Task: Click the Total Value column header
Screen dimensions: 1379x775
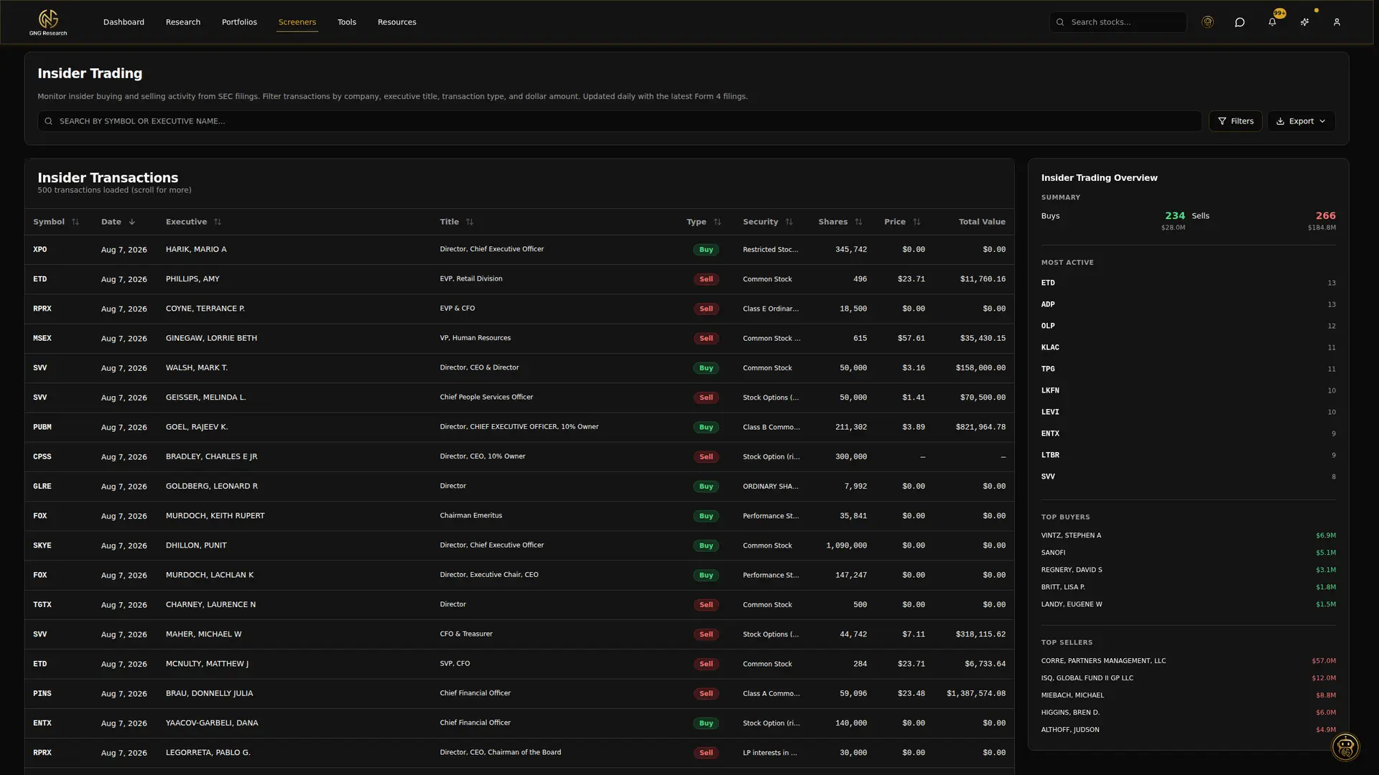Action: tap(982, 222)
